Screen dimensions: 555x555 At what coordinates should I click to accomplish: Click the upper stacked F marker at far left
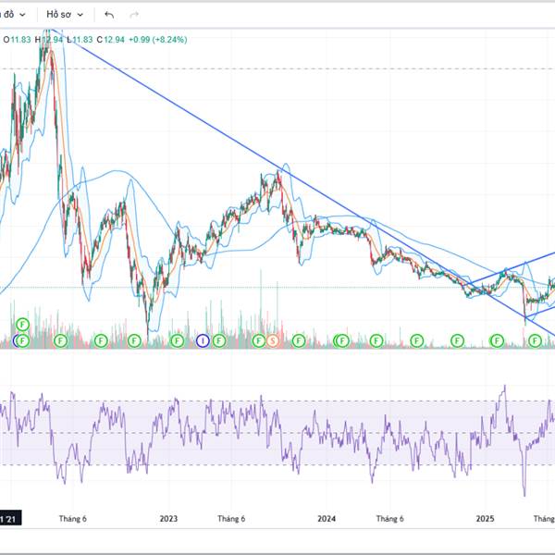[22, 325]
